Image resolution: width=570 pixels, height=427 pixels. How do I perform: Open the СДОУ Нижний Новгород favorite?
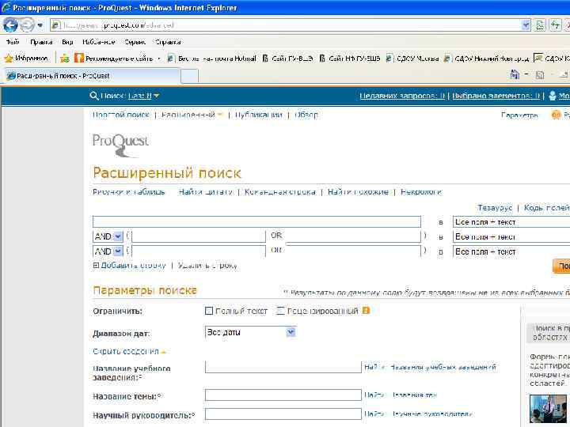pos(487,58)
